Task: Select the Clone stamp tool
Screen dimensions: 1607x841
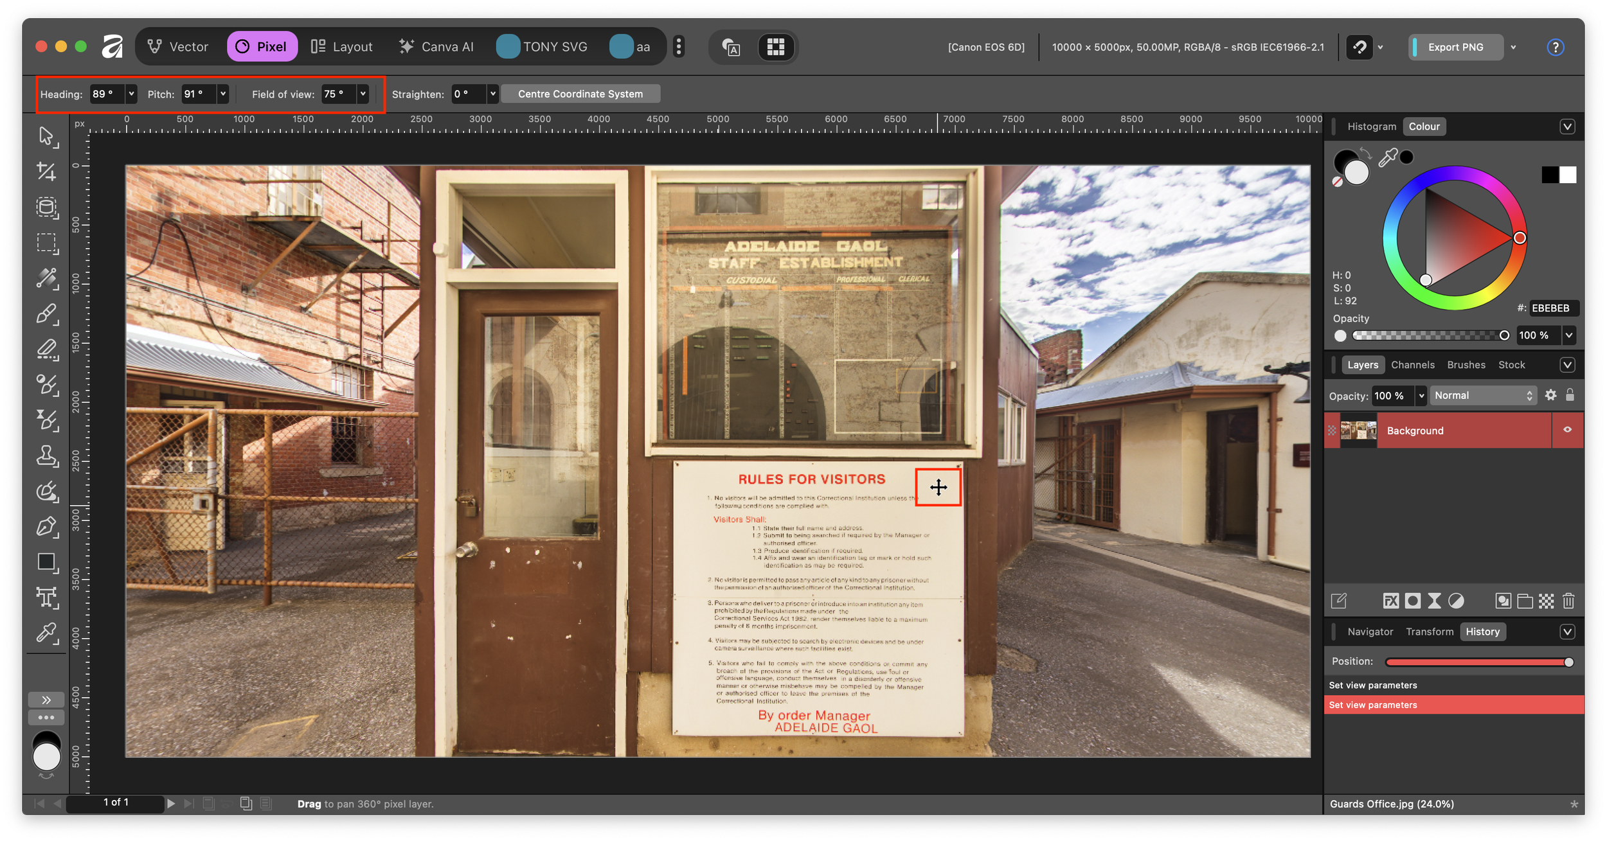Action: pyautogui.click(x=46, y=456)
